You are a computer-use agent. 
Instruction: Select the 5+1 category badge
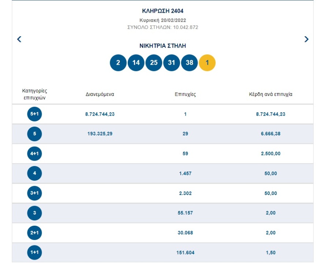click(35, 114)
